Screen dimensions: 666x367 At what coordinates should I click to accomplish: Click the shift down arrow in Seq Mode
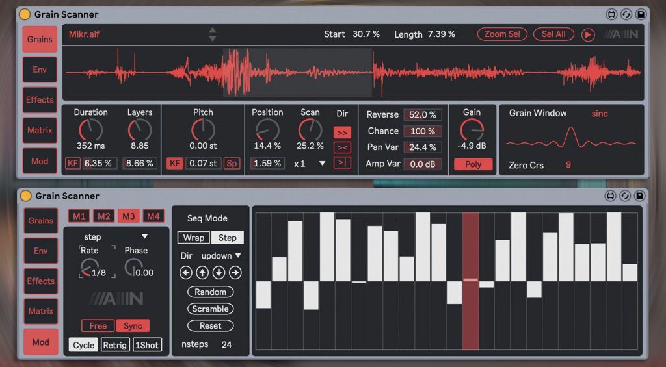click(219, 272)
